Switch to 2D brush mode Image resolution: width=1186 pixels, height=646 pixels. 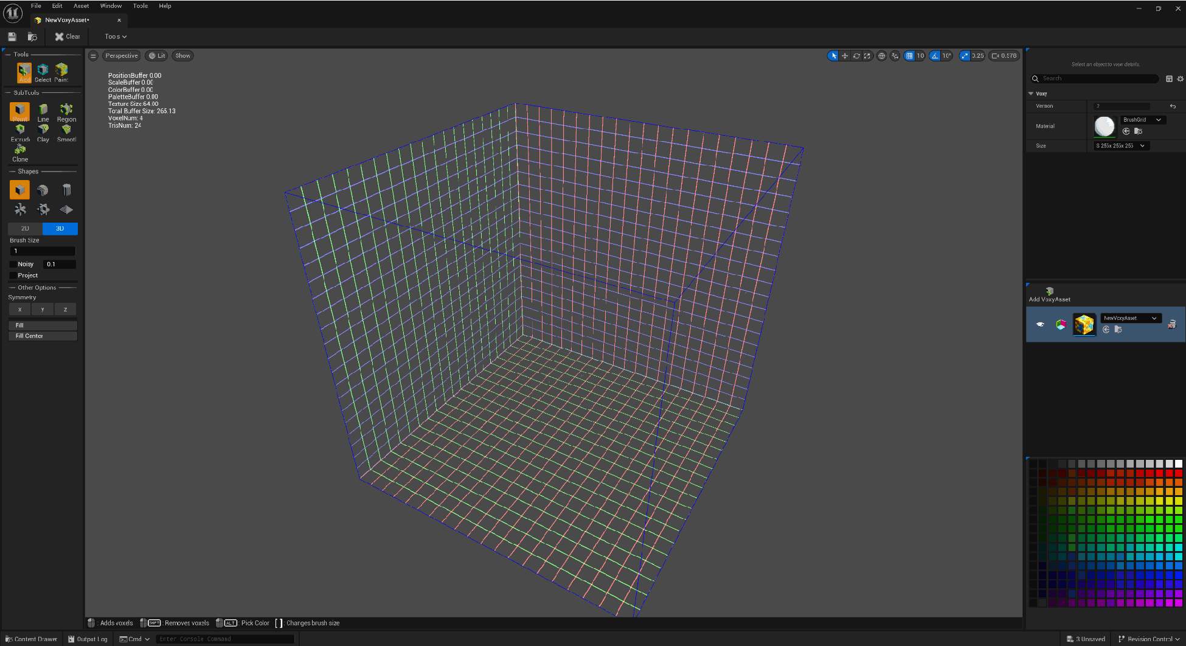click(x=25, y=229)
